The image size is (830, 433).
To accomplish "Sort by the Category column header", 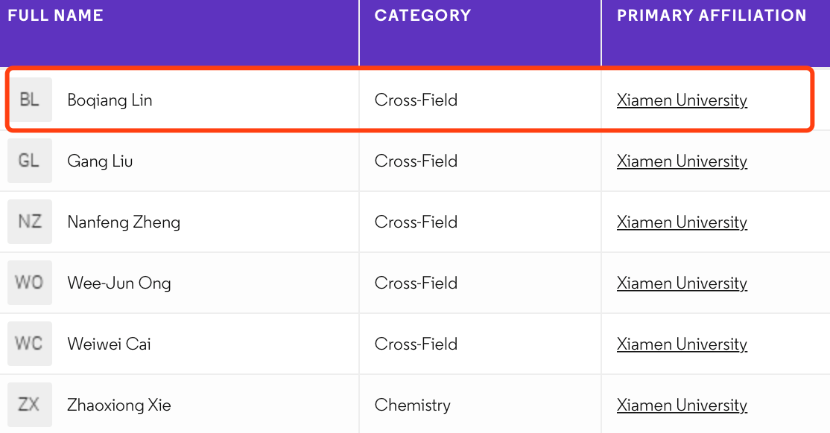I will 422,16.
